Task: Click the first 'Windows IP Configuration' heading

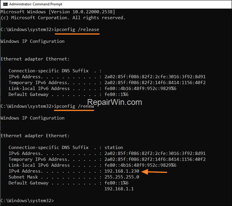Action: point(33,41)
